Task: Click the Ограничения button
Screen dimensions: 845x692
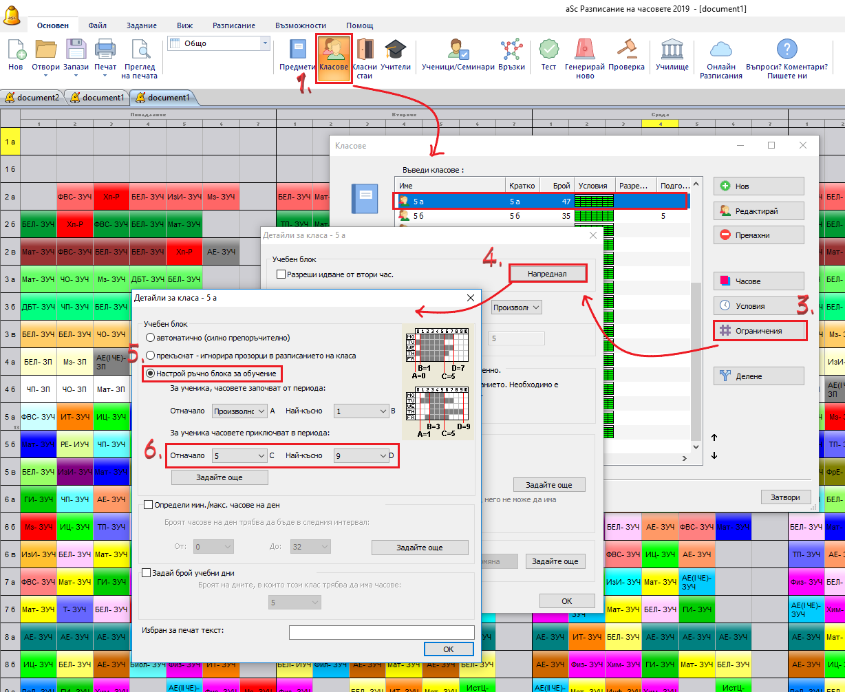Action: click(758, 331)
